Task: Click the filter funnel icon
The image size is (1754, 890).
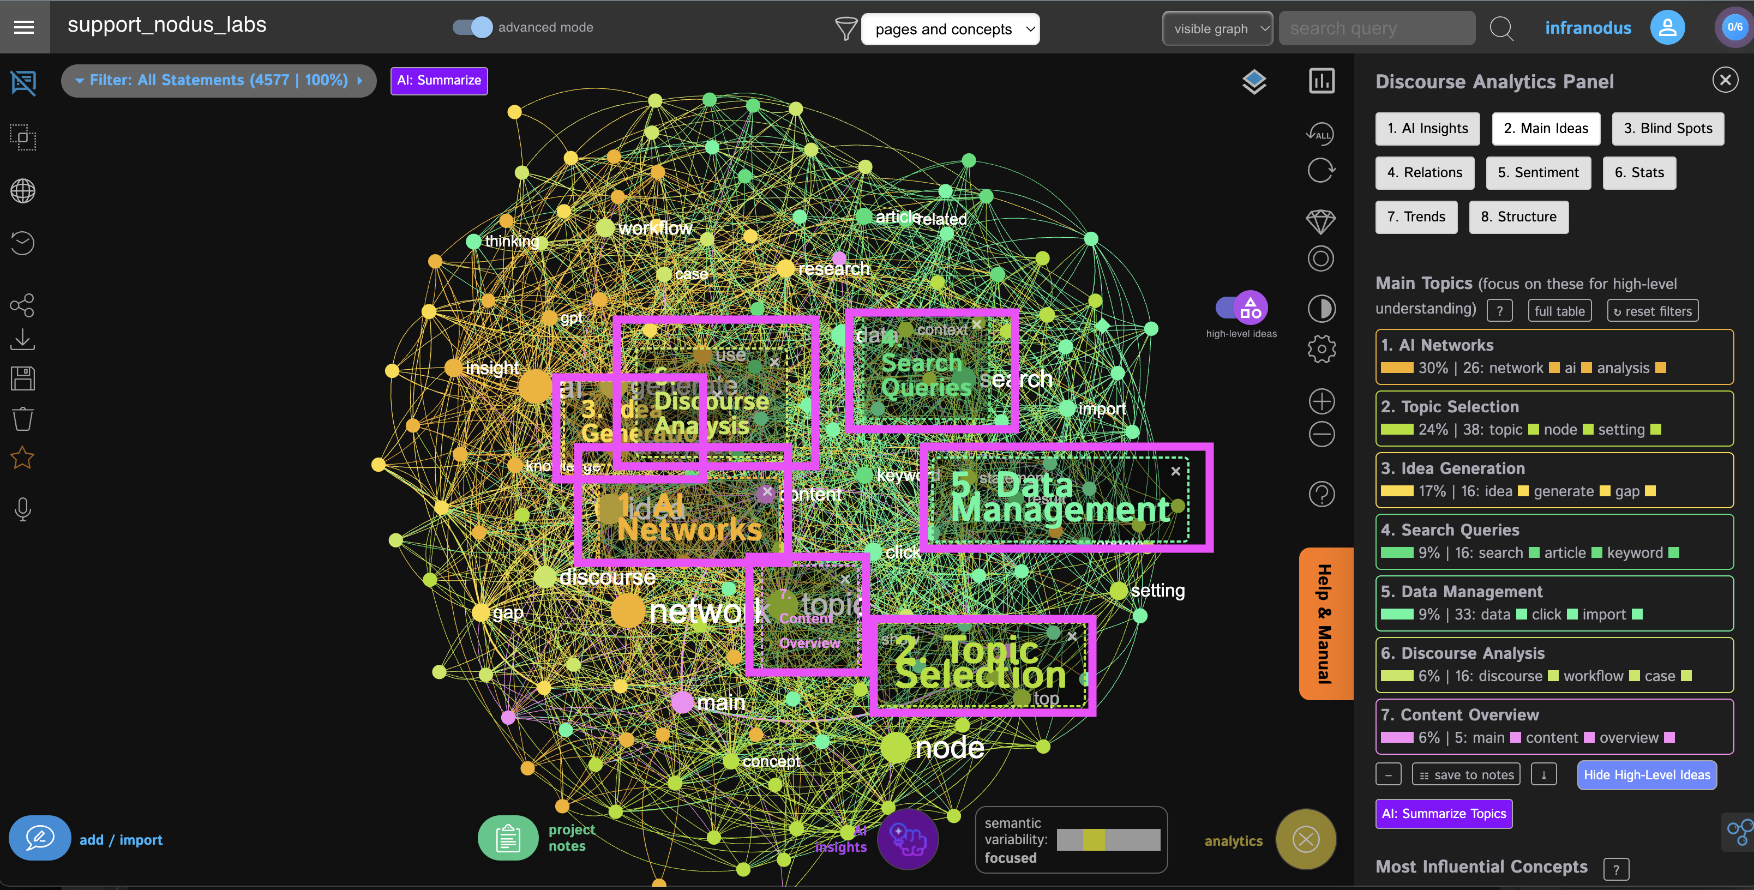Action: pos(846,28)
